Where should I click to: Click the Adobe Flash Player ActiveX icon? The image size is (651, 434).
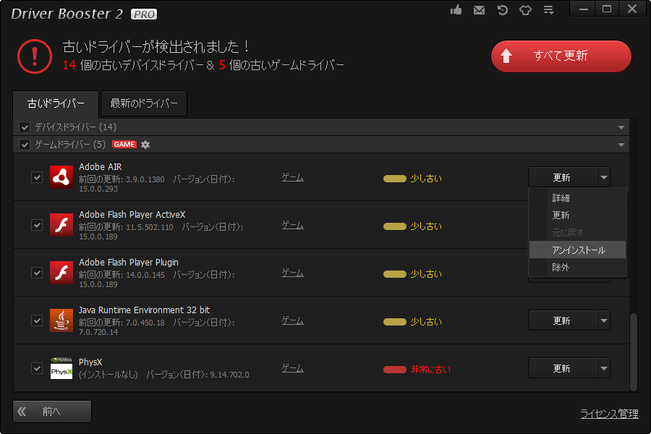[61, 225]
